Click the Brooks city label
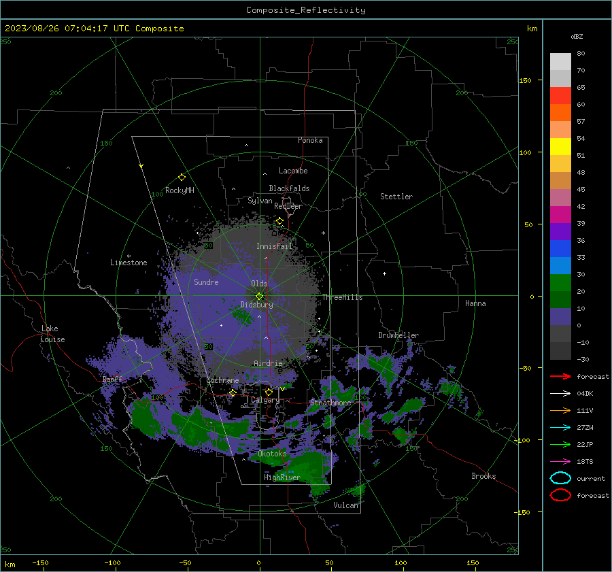The width and height of the screenshot is (612, 572). (483, 476)
